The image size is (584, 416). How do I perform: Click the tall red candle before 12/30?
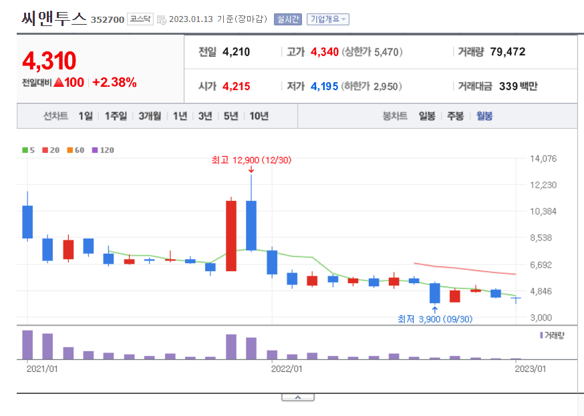click(x=231, y=235)
